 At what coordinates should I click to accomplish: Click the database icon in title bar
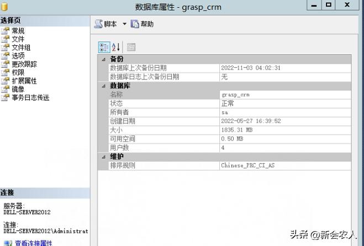[x=4, y=7]
